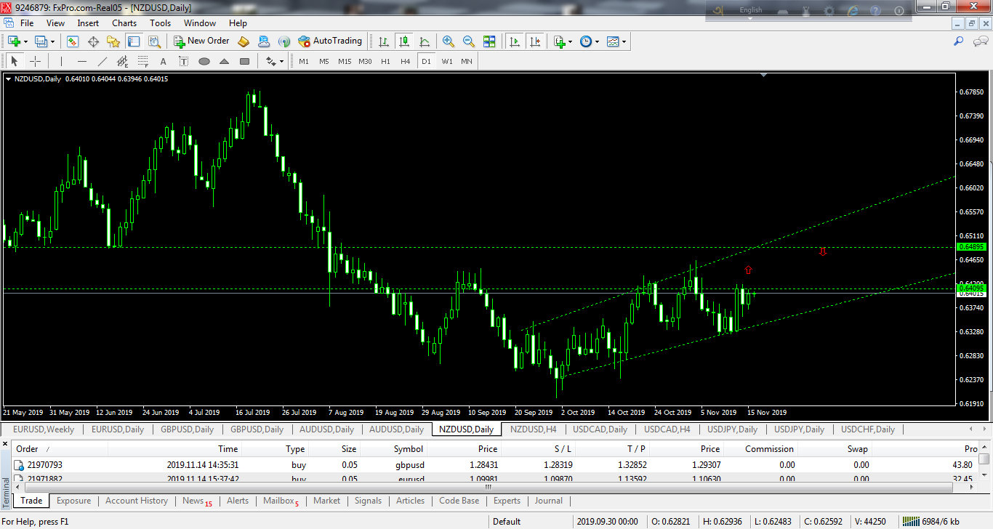Show the Market Watch panel
This screenshot has width=993, height=529.
pos(73,41)
